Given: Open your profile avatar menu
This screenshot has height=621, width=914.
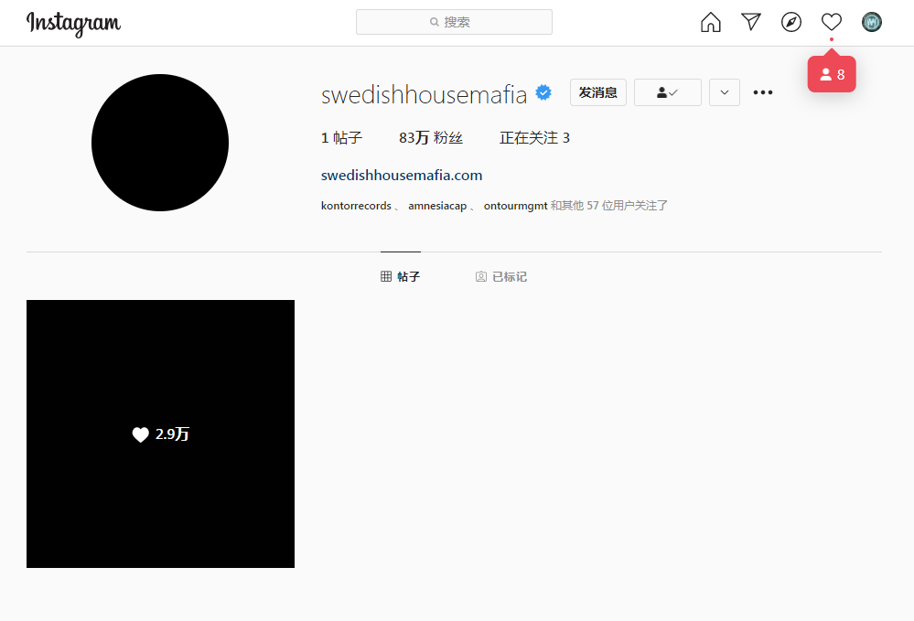Looking at the screenshot, I should [872, 22].
